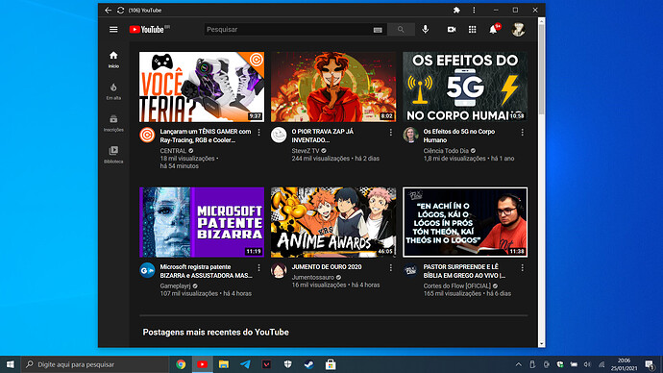Image resolution: width=663 pixels, height=373 pixels.
Task: Play the red hooded character thumbnail
Action: pyautogui.click(x=333, y=87)
